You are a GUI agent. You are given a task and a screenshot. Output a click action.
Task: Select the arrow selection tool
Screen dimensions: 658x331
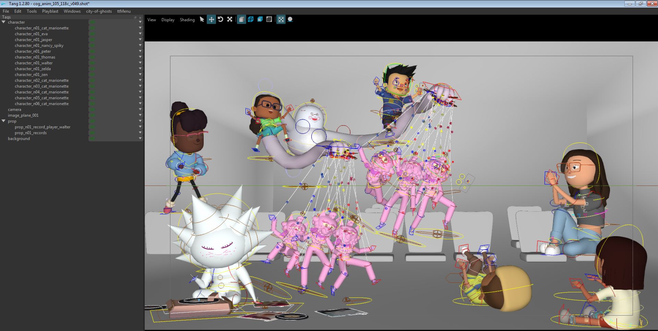click(202, 20)
